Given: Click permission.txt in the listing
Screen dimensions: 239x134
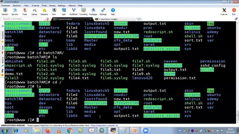Looking at the screenshot, I should (180, 78).
